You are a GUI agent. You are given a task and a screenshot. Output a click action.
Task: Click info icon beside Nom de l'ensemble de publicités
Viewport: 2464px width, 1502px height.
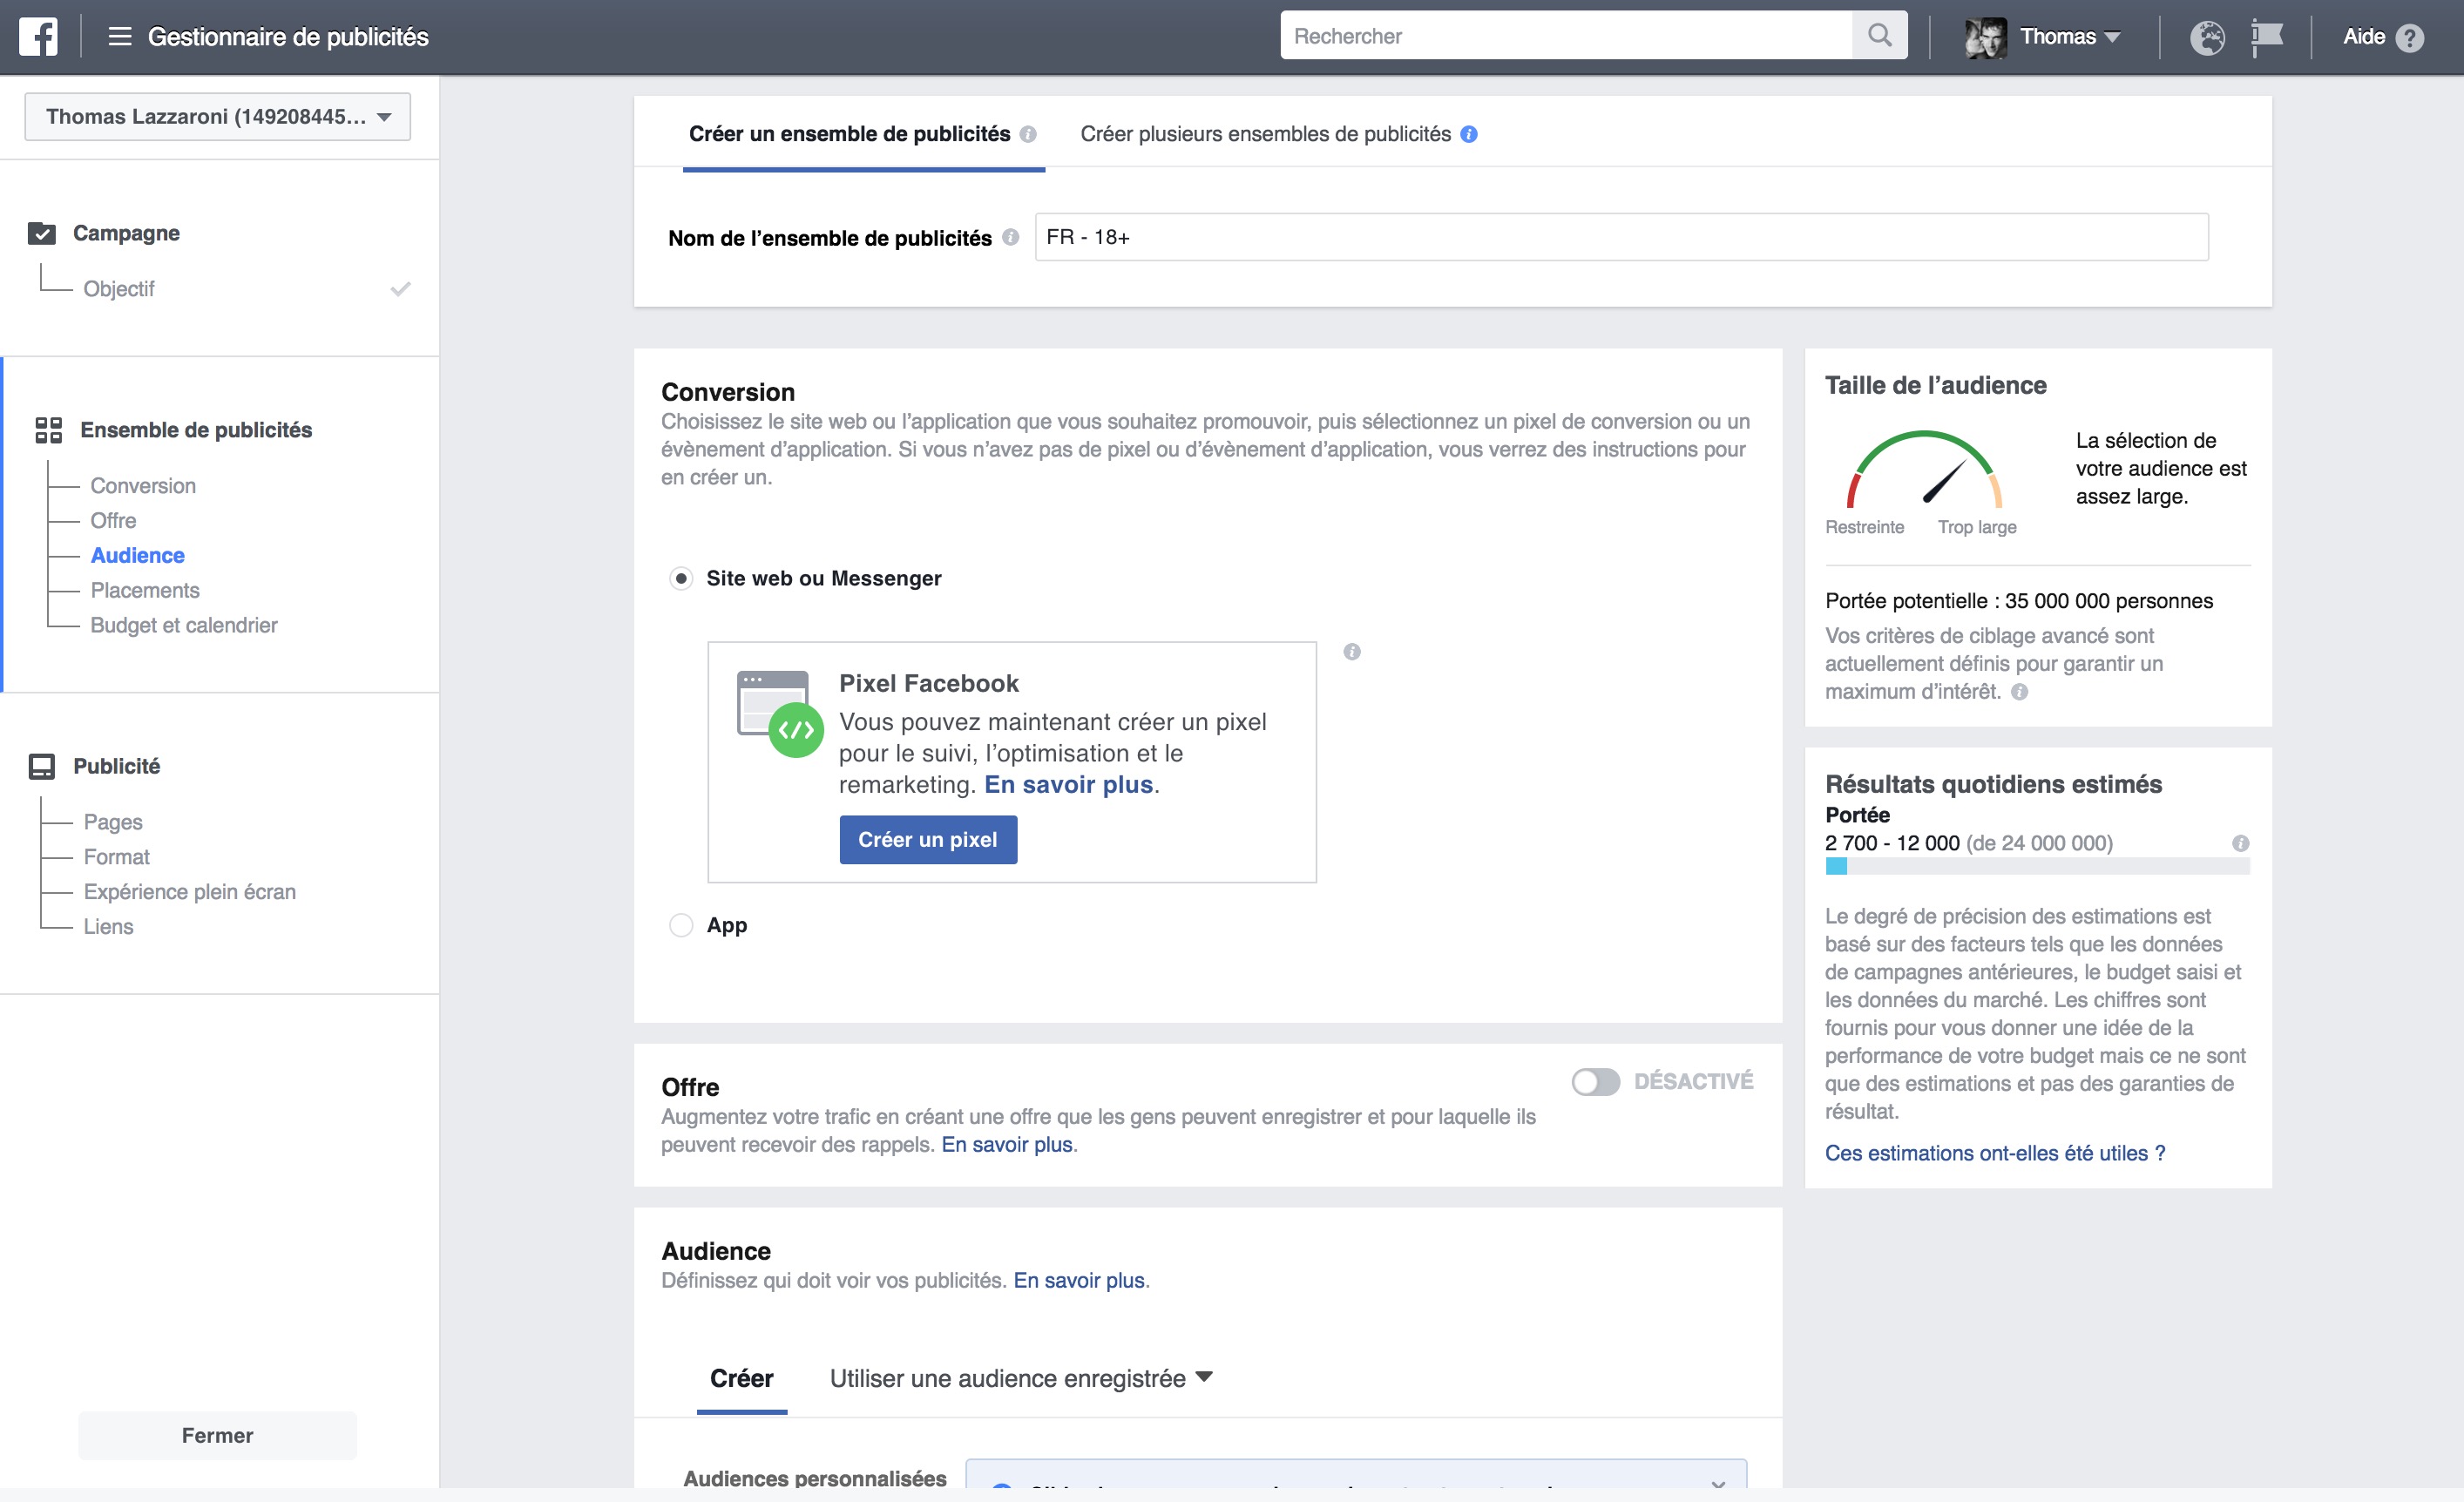(x=1010, y=237)
